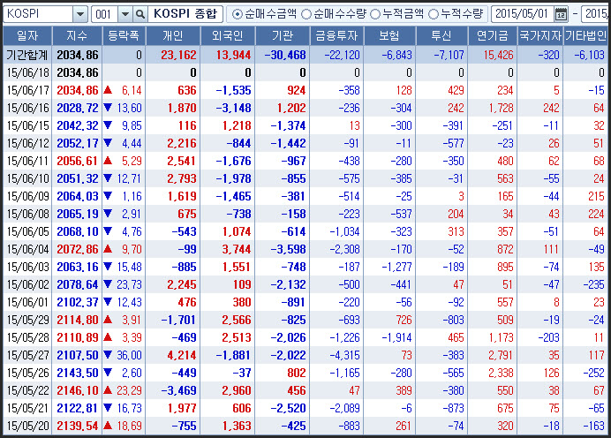Click change value 36.00 on 15/05/27
This screenshot has height=438, width=611.
tap(130, 355)
